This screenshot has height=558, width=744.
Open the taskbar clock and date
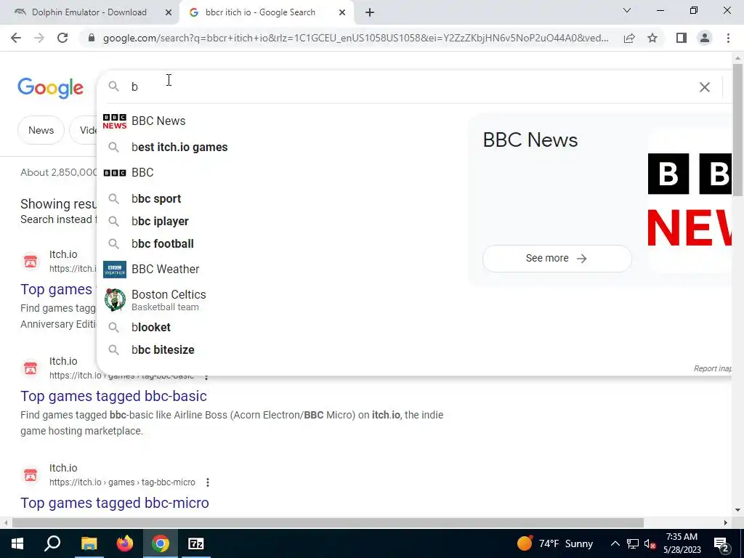(682, 543)
